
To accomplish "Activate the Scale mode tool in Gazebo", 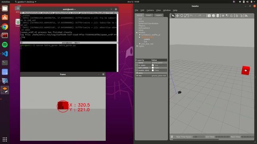I will [x=186, y=16].
